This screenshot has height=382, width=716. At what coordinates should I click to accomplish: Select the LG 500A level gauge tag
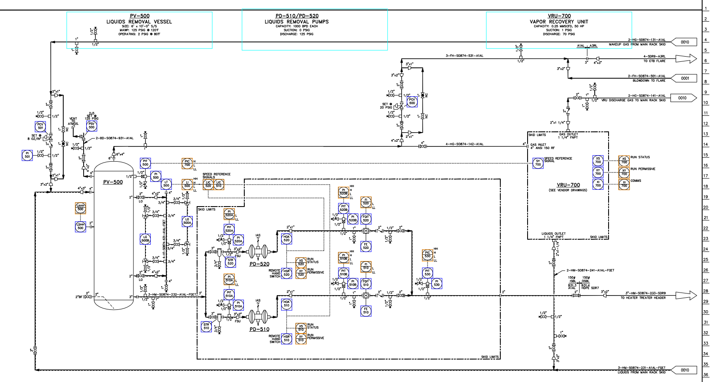[x=187, y=221]
